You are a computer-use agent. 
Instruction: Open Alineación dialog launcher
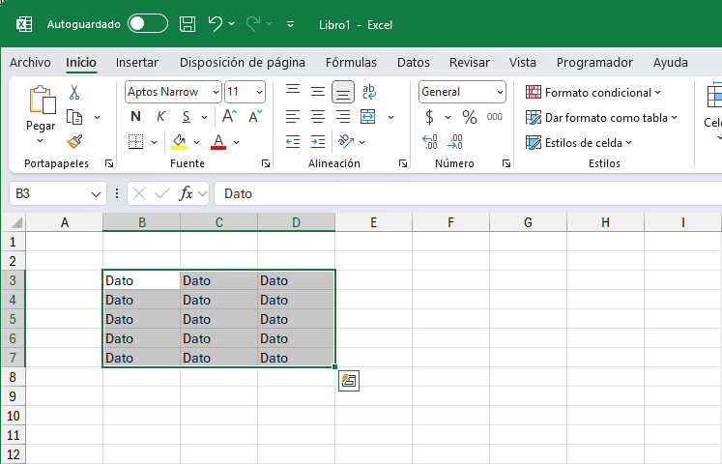[403, 163]
